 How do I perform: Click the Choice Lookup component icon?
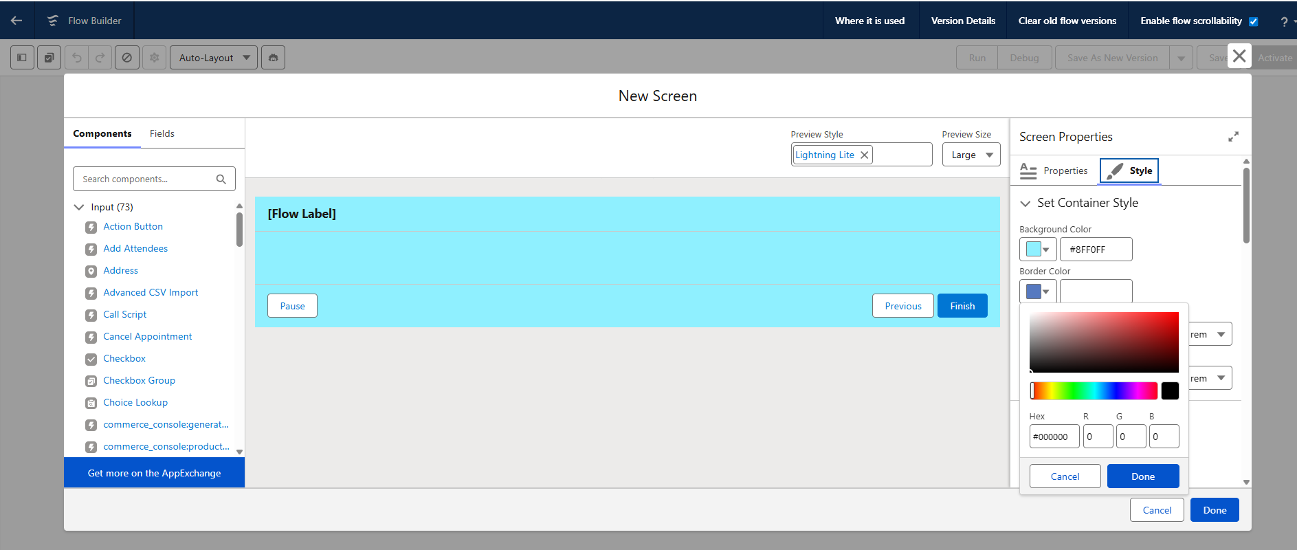(91, 403)
